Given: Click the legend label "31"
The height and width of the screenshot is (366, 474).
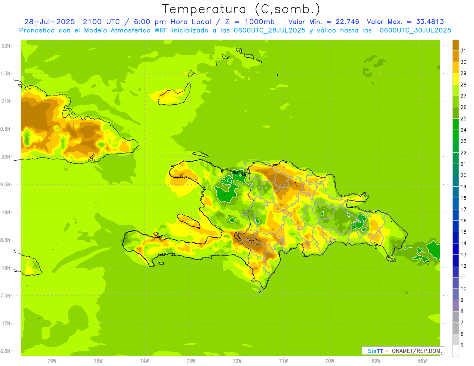Looking at the screenshot, I should 463,51.
